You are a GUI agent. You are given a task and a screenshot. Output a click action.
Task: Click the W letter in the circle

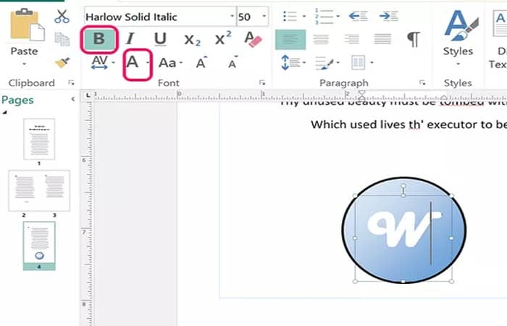pos(404,229)
